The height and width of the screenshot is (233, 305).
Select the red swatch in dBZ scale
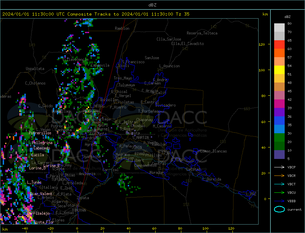[279, 44]
